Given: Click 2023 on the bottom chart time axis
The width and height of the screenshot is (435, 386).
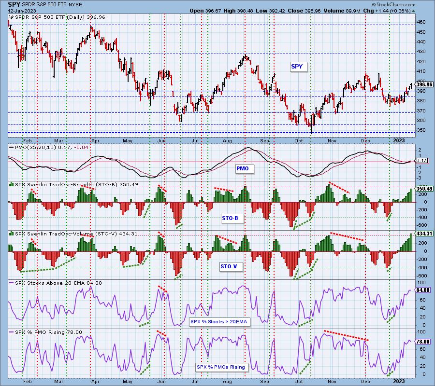Looking at the screenshot, I should pos(399,382).
